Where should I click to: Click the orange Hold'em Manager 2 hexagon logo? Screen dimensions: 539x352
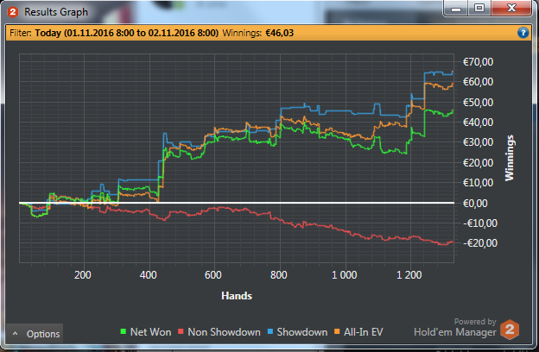(510, 330)
